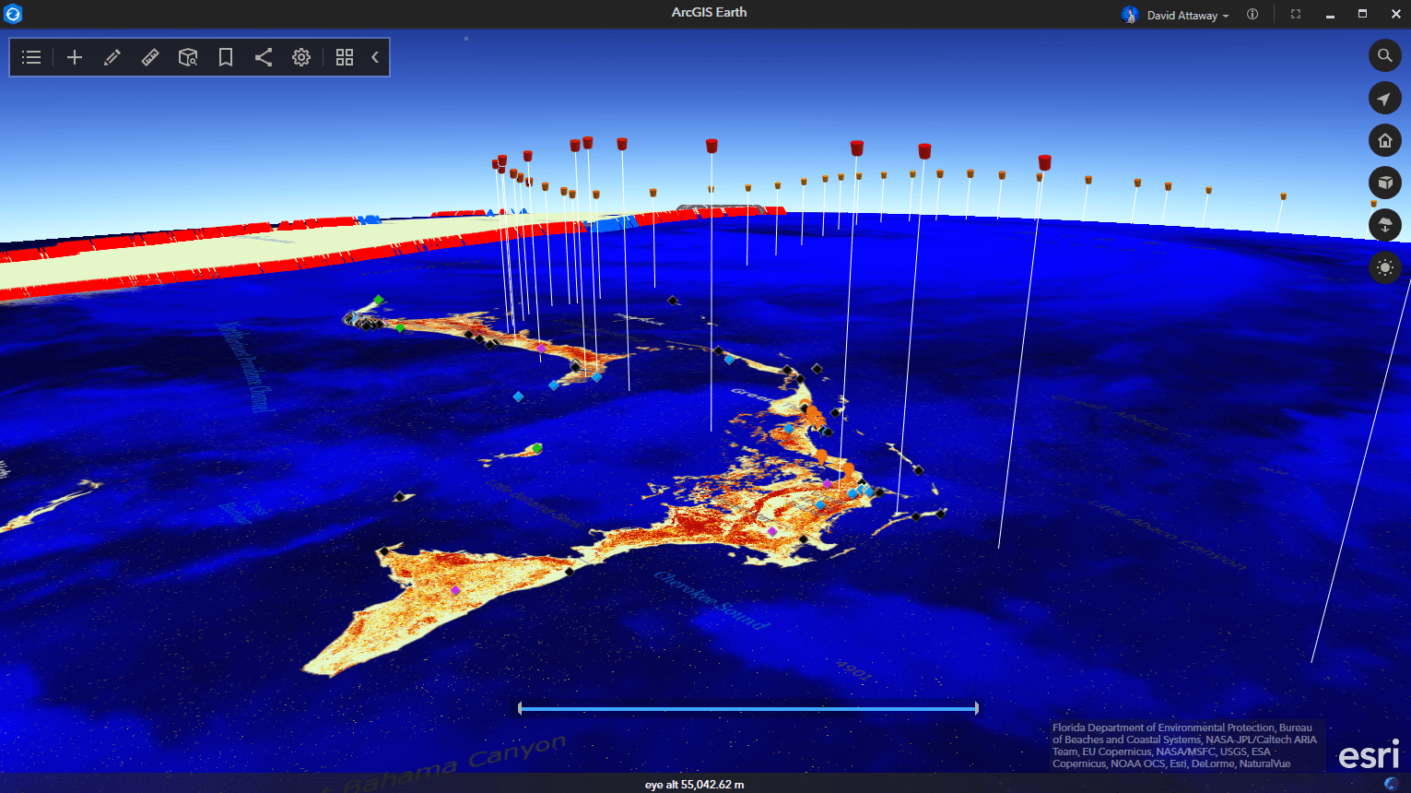Click the esri logo link
Screen dimensions: 1411x793
point(1367,754)
